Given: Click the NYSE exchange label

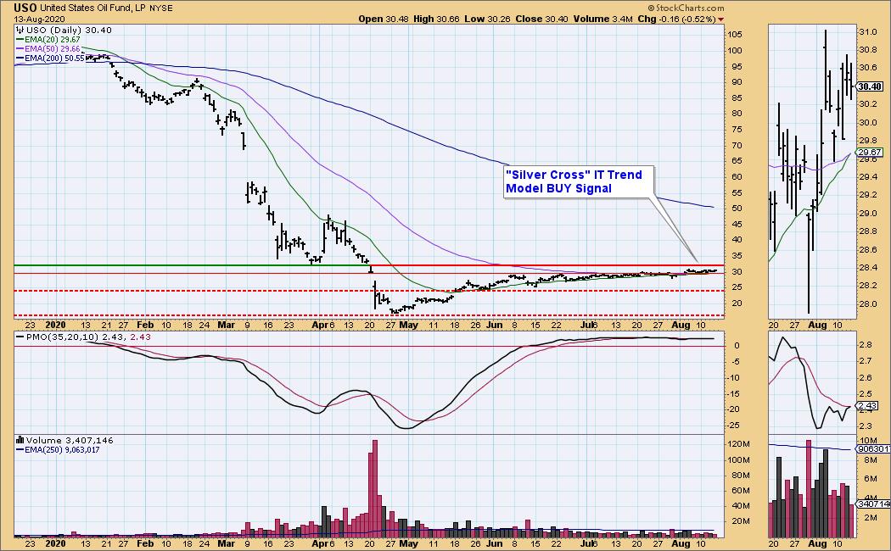Looking at the screenshot, I should 161,8.
